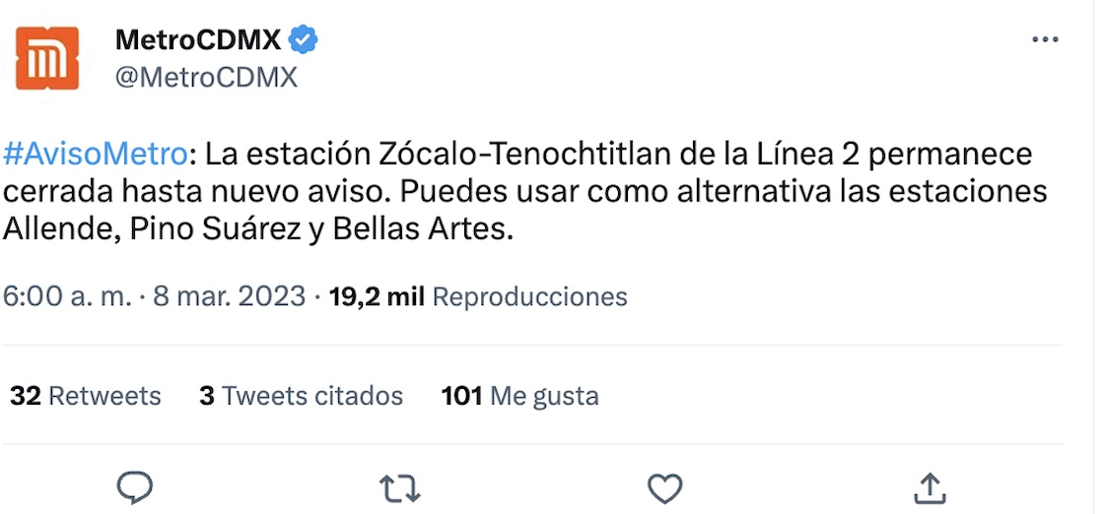1104x514 pixels.
Task: Retweet using the arrows icon
Action: tap(399, 486)
